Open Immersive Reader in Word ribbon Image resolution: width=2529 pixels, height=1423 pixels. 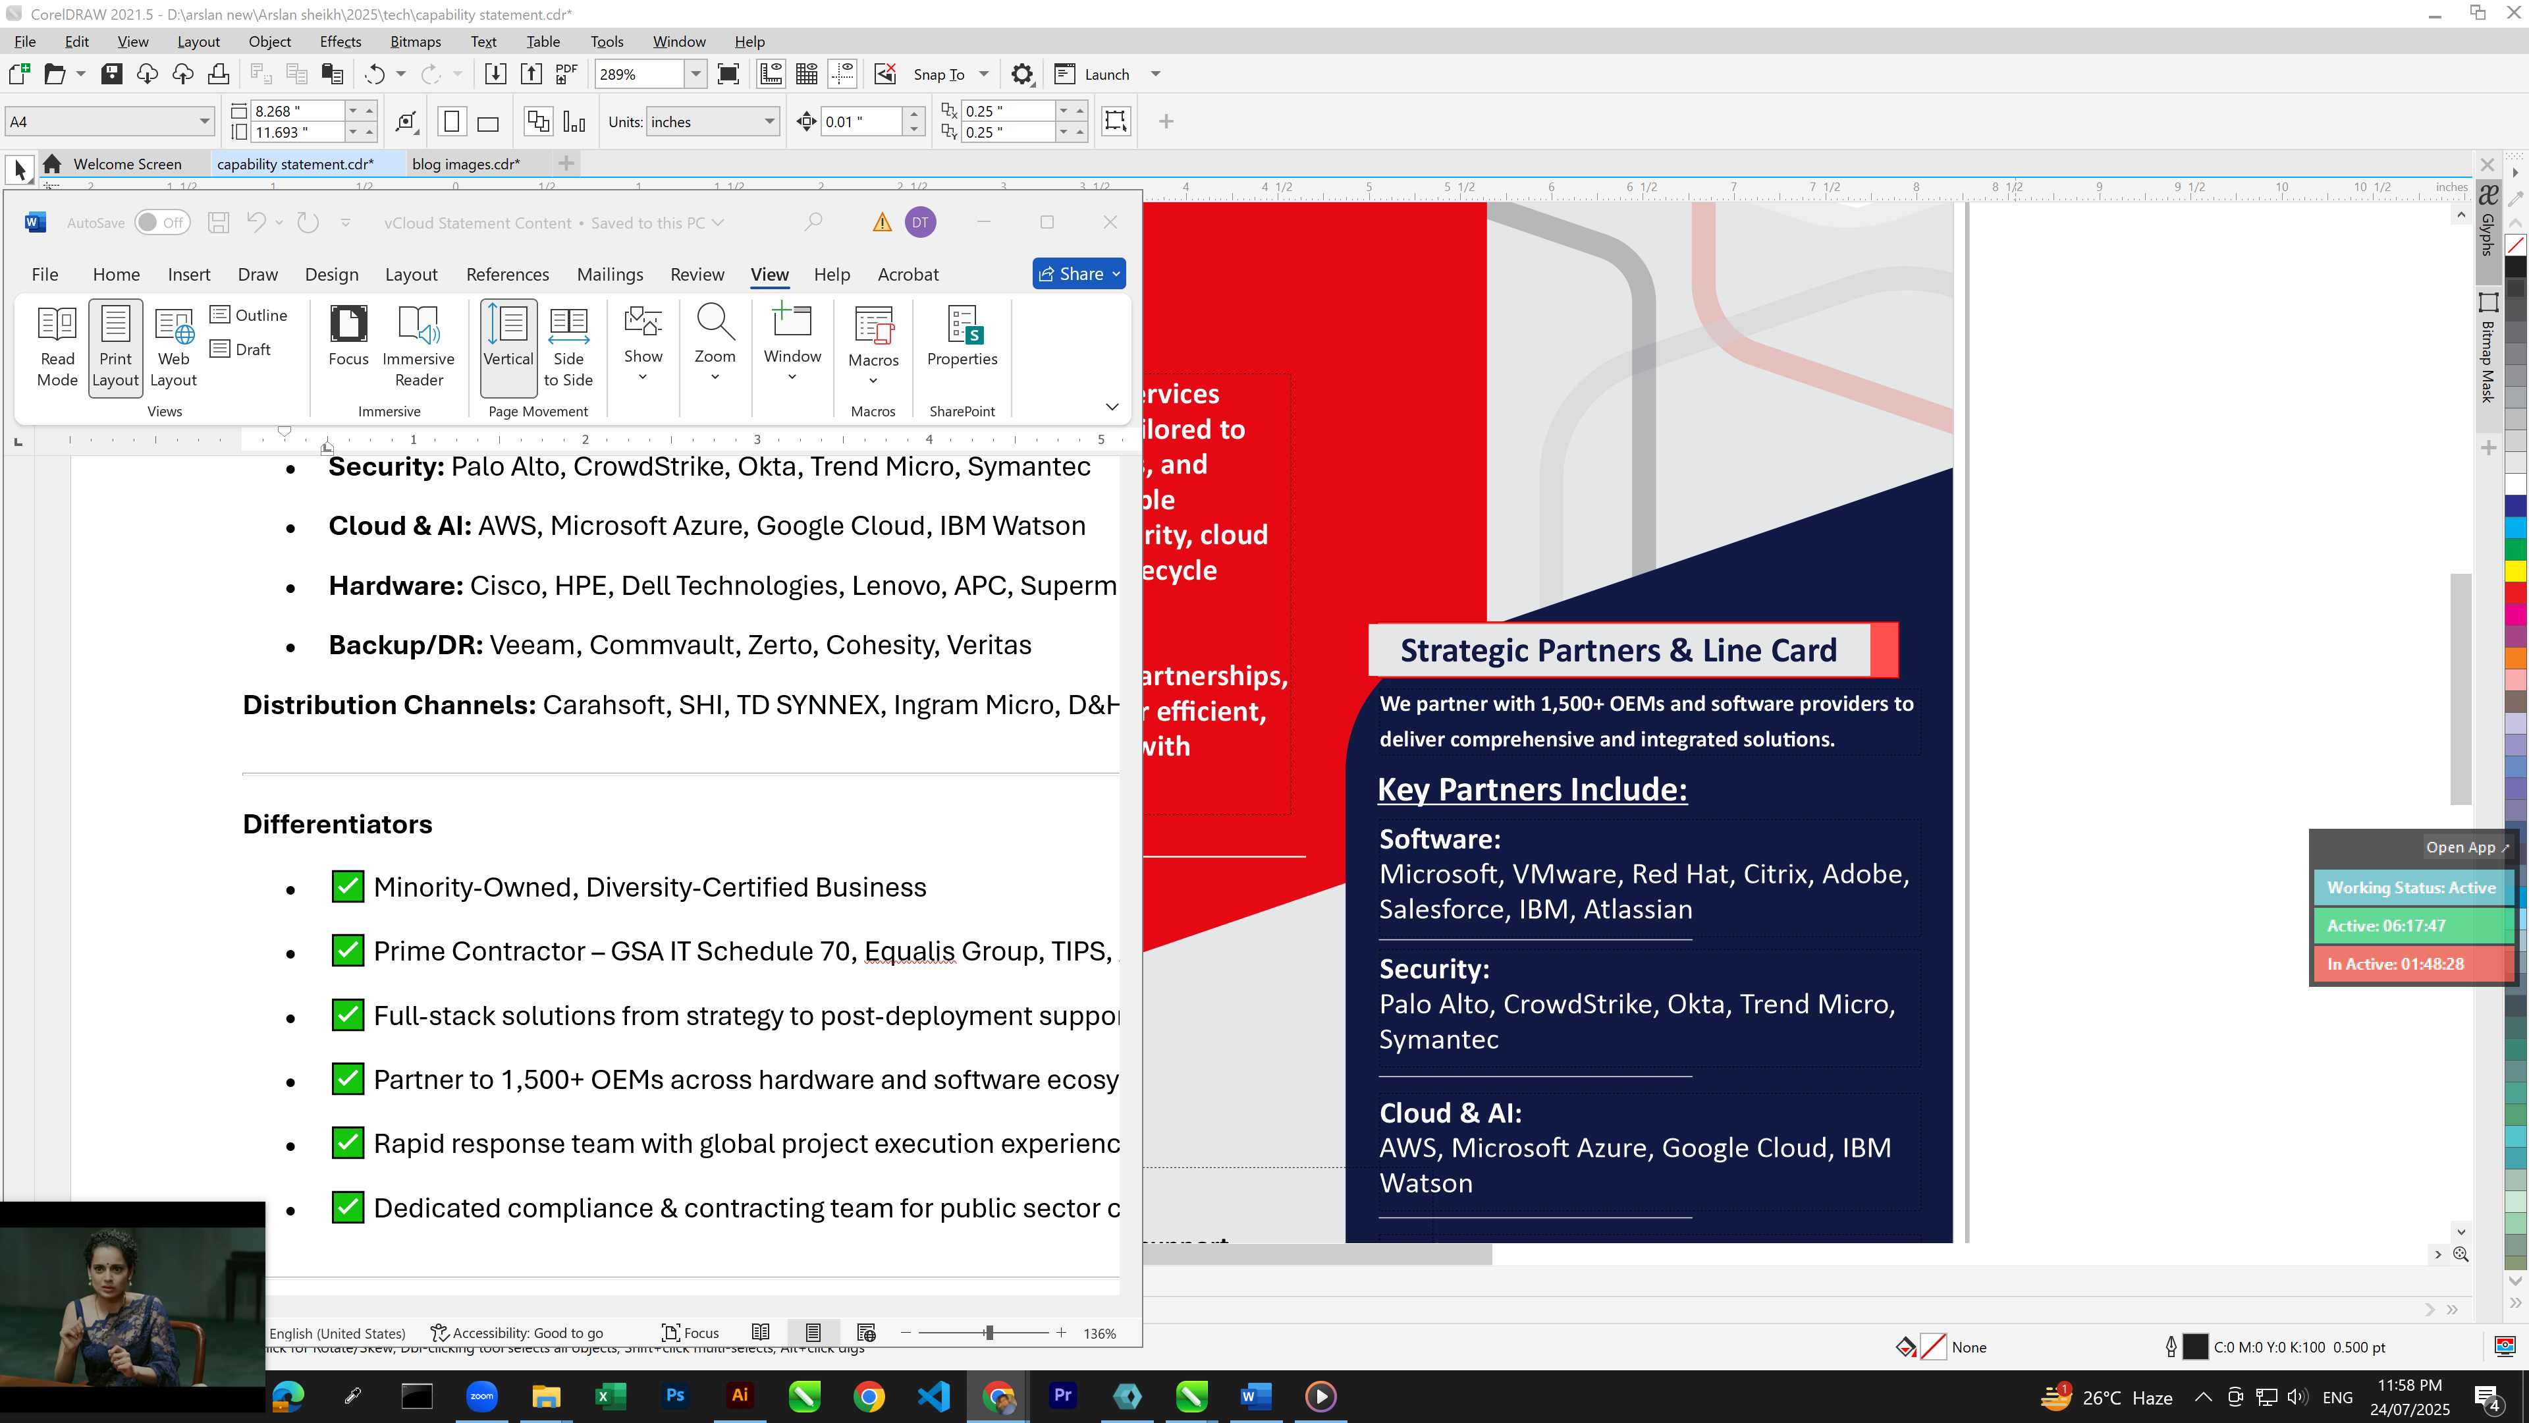pyautogui.click(x=418, y=347)
